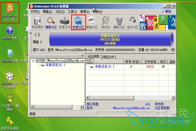Open the 工具(T) menu

[x=73, y=12]
